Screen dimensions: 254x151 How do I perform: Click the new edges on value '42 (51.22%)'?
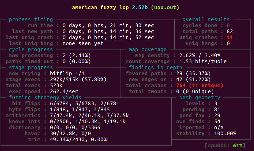point(193,80)
